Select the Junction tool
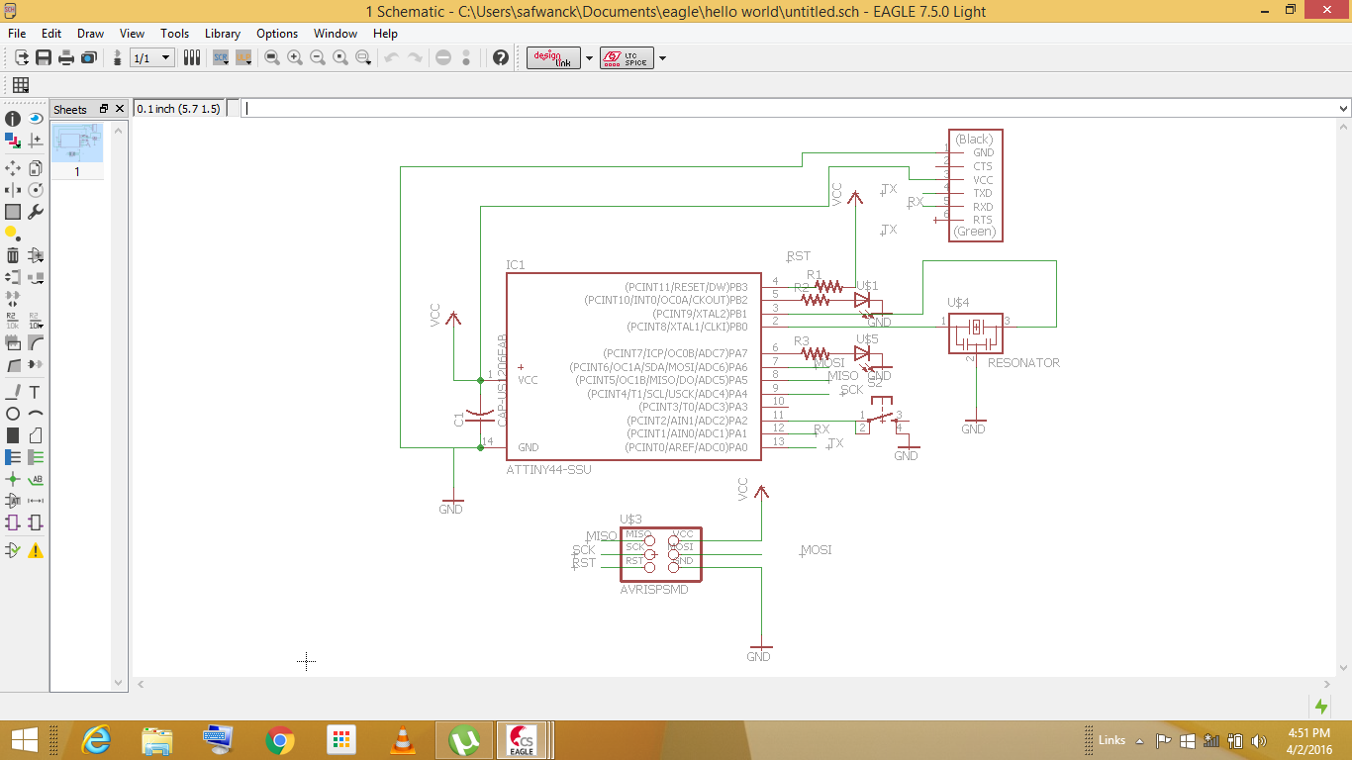The image size is (1352, 760). click(13, 479)
